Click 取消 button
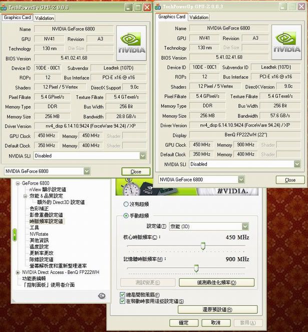Screen dimensions: 308x332 [216, 322]
